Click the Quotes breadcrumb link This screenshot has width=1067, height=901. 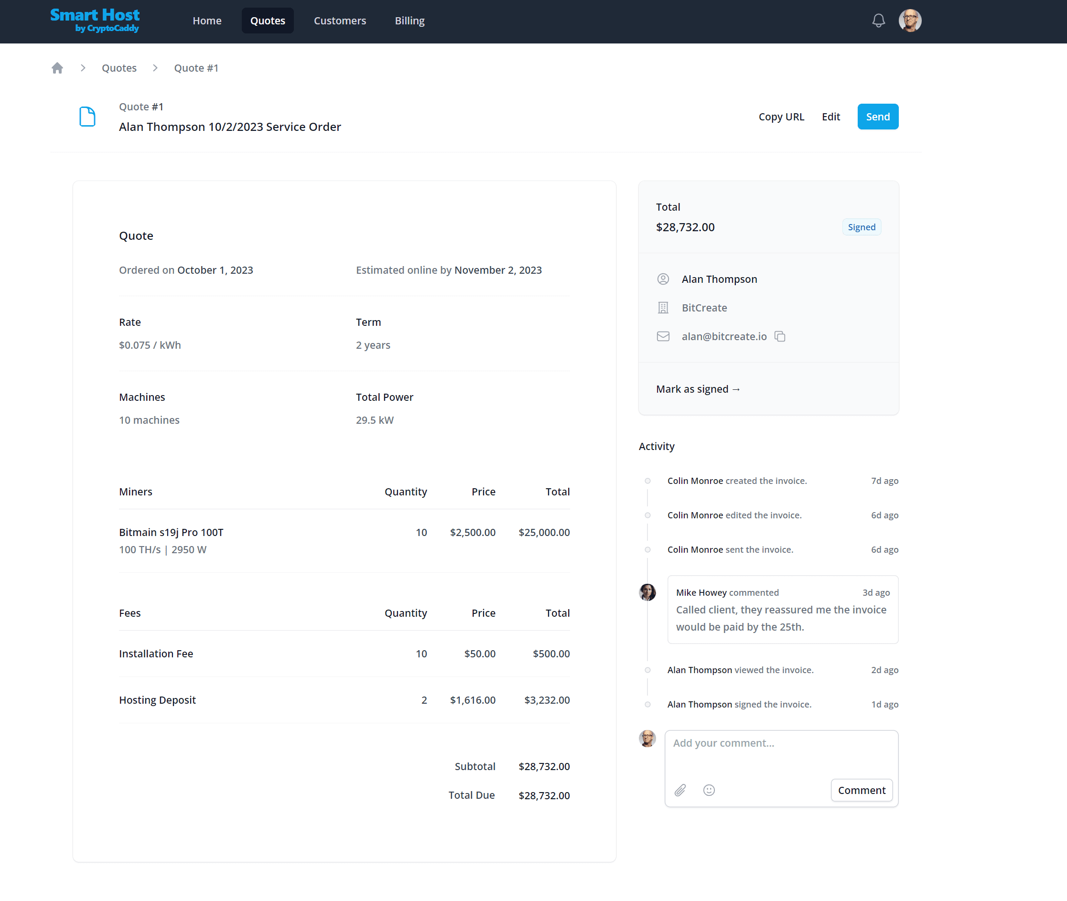119,68
